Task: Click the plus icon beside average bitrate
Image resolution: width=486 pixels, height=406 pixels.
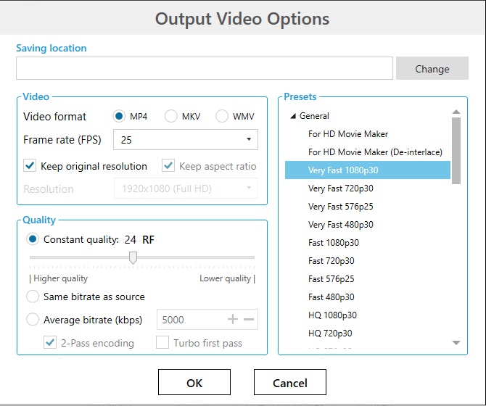Action: point(233,320)
